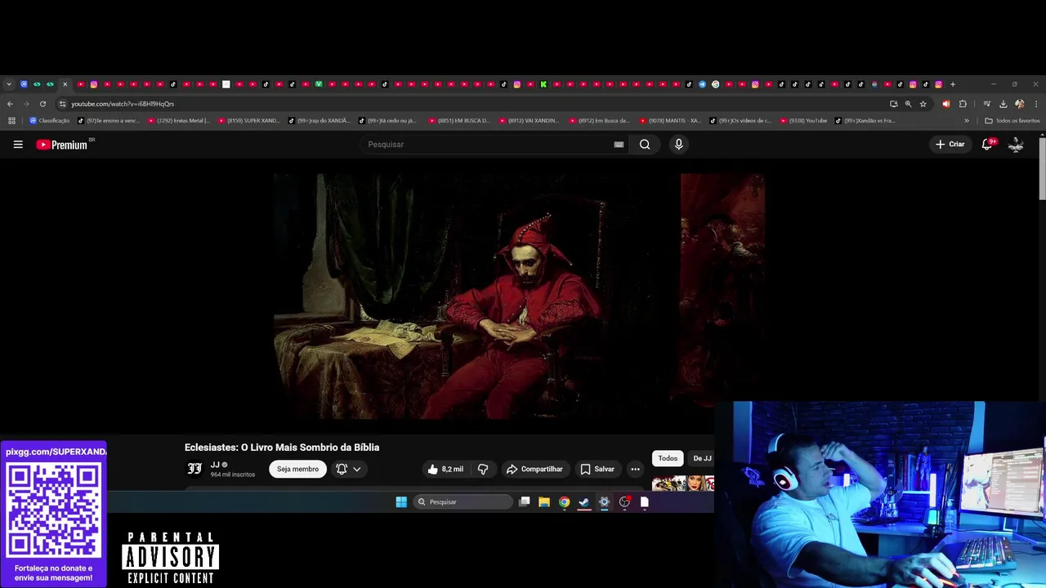
Task: Open File Explorer from taskbar
Action: click(544, 502)
